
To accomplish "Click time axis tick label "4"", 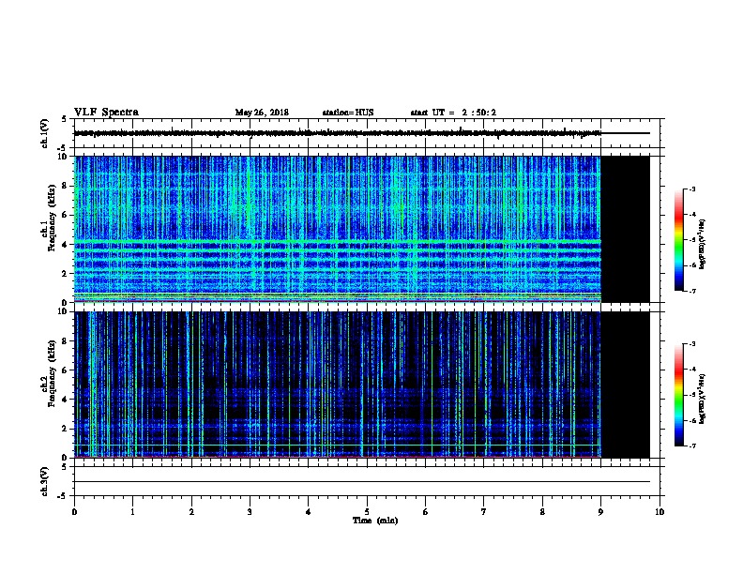I will (308, 512).
